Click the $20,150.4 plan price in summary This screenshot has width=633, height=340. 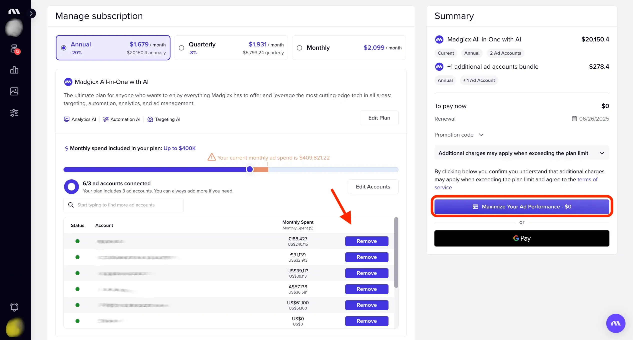pyautogui.click(x=595, y=39)
